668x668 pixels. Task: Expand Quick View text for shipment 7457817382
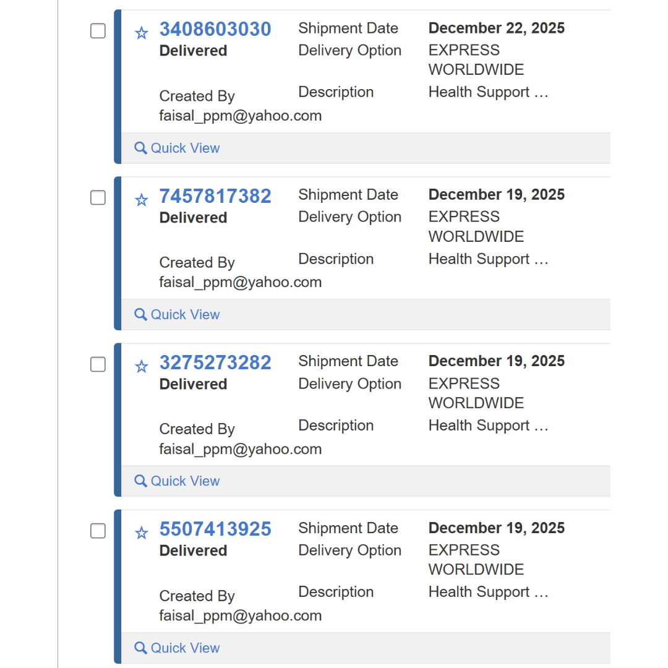185,314
